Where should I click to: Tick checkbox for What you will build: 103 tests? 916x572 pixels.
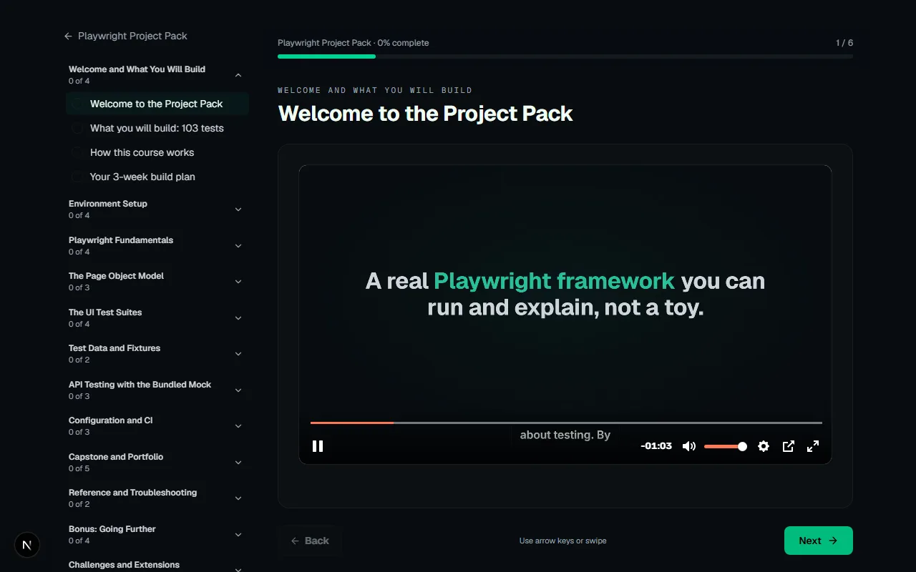pos(77,128)
